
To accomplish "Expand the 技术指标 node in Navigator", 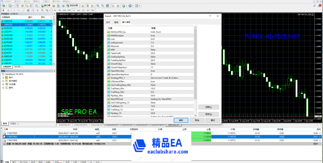I will point(3,81).
